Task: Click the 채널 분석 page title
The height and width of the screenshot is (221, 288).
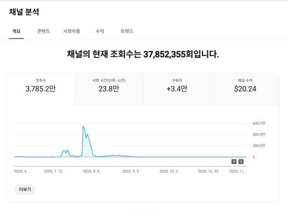Action: [24, 11]
